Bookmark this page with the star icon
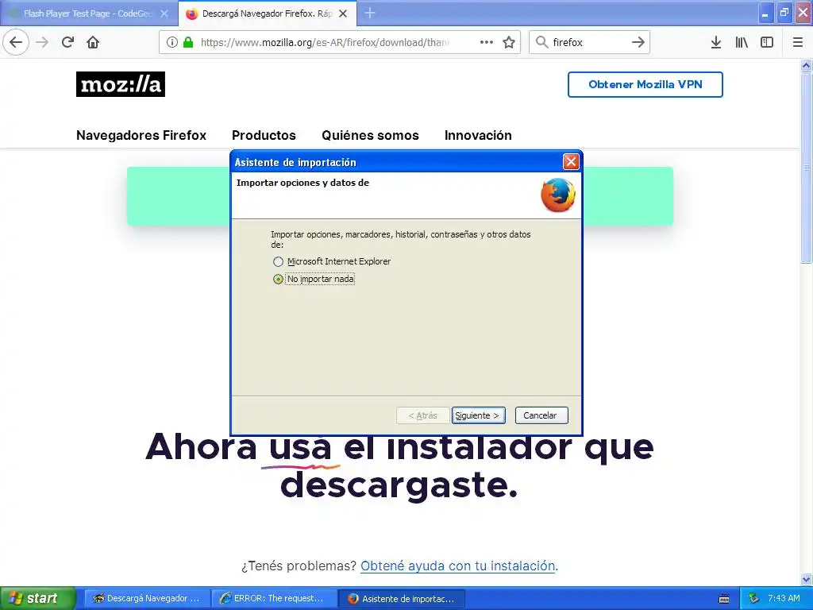The width and height of the screenshot is (813, 610). [509, 42]
